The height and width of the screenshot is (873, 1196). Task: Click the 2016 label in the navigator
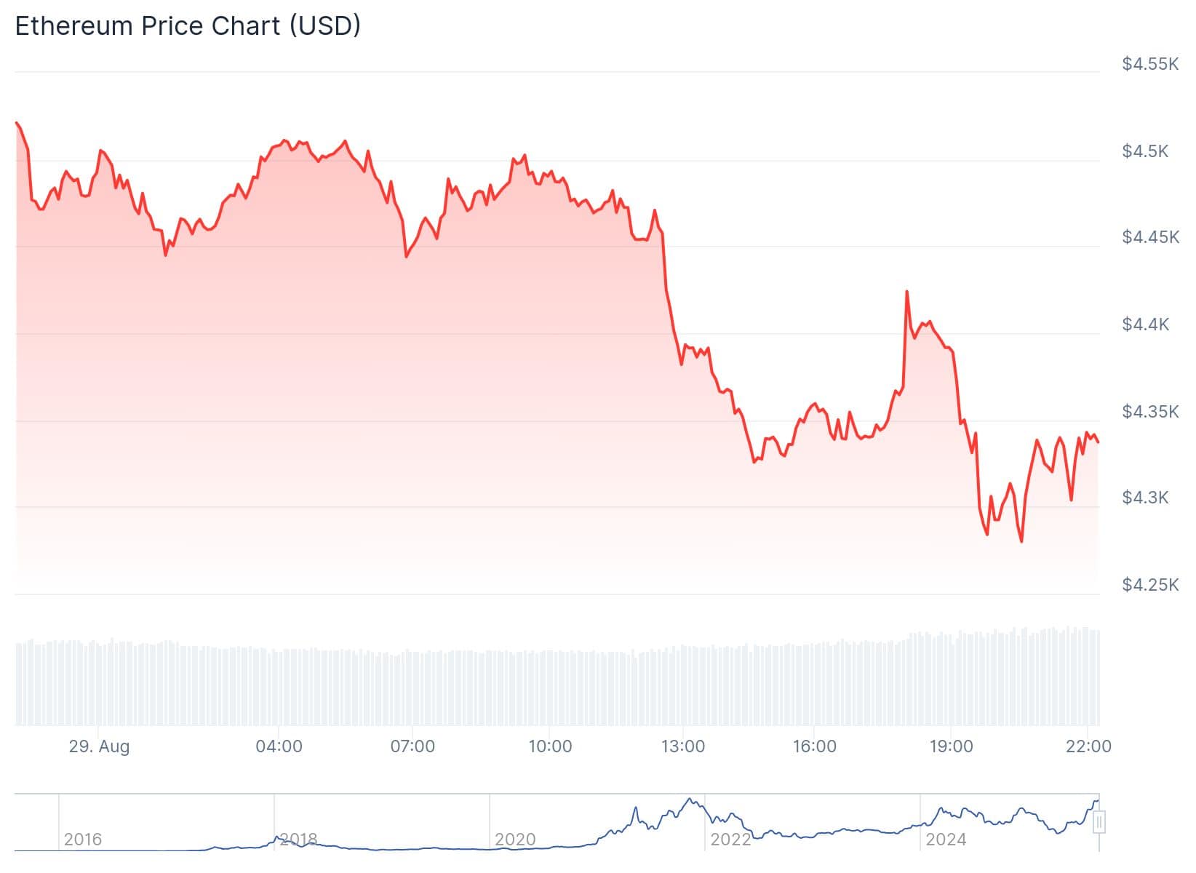(x=83, y=840)
